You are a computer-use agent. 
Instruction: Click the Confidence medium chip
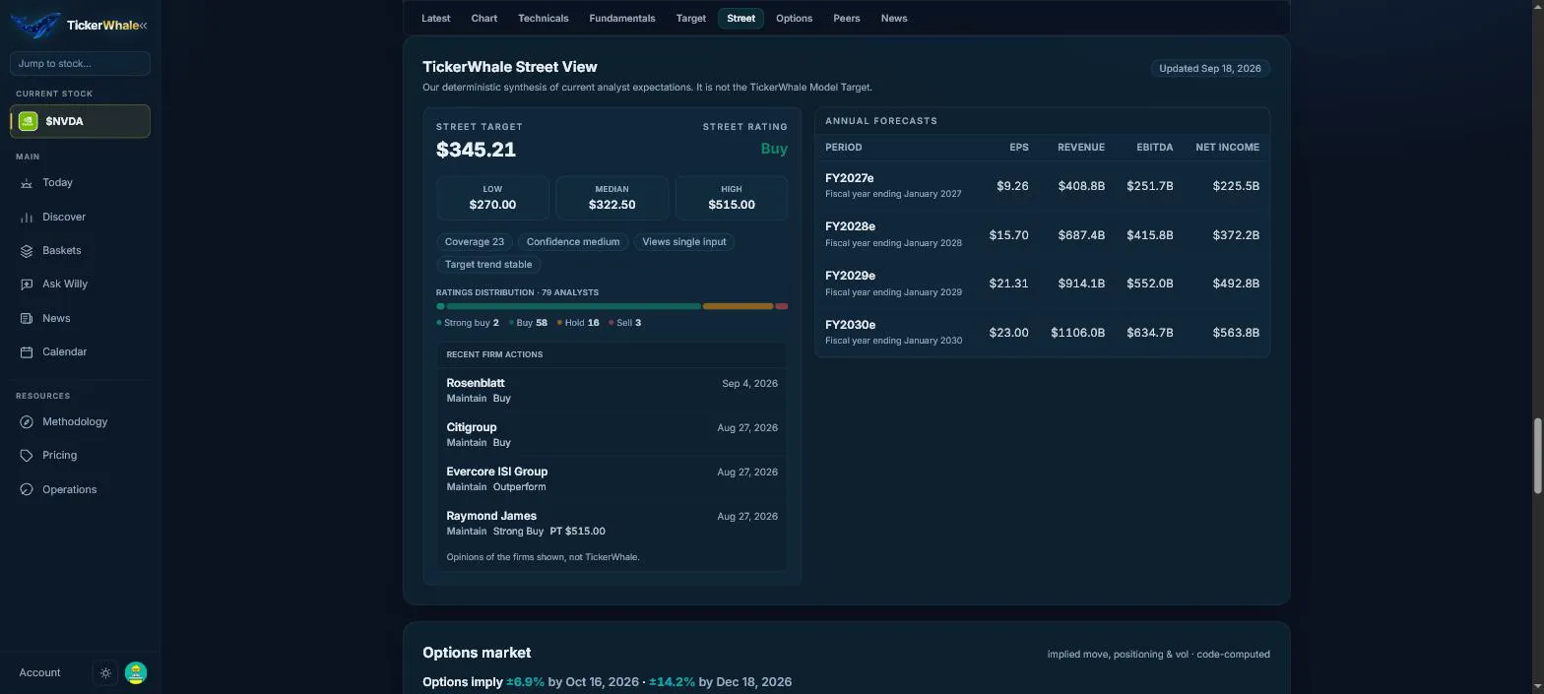[x=573, y=242]
